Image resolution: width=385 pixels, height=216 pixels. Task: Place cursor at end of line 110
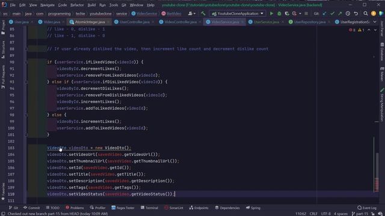point(174,194)
